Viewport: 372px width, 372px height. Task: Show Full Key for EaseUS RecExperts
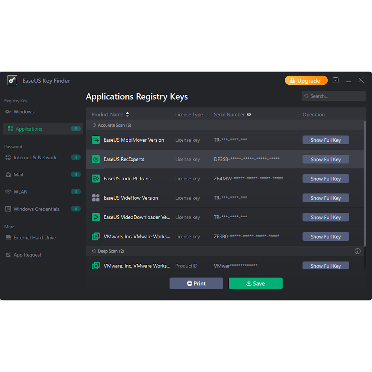coord(325,159)
